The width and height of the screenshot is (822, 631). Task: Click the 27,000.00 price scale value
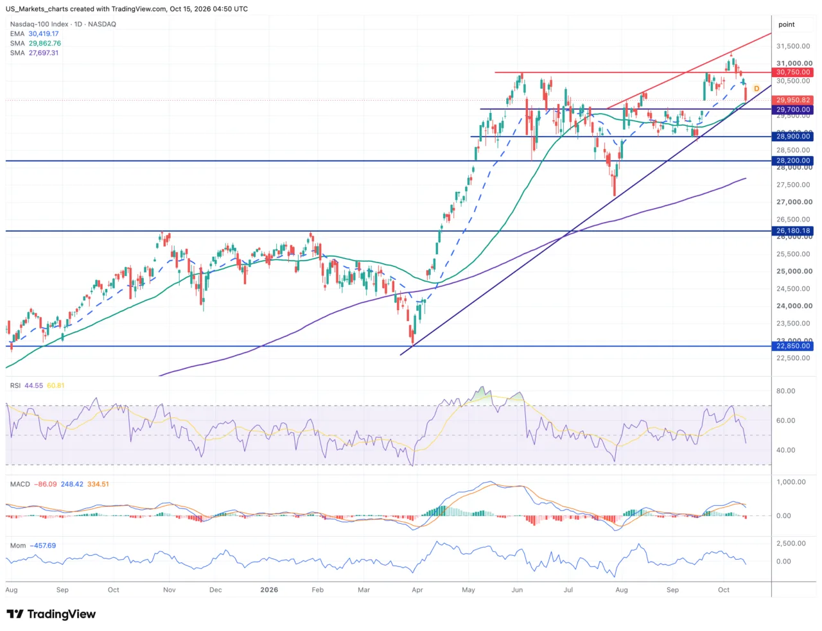click(x=794, y=202)
